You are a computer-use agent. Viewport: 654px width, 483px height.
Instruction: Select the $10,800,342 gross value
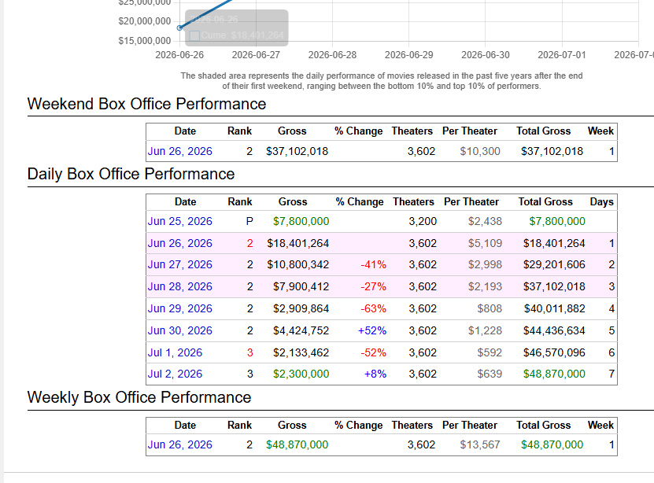coord(297,264)
